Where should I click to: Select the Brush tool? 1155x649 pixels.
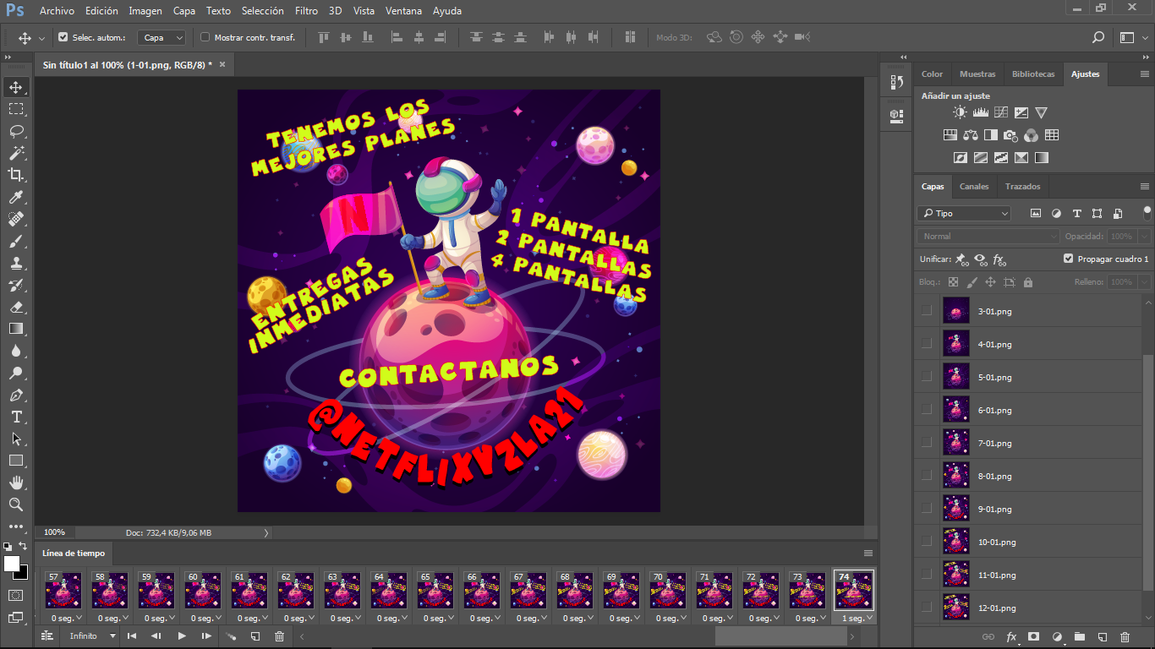pos(16,241)
